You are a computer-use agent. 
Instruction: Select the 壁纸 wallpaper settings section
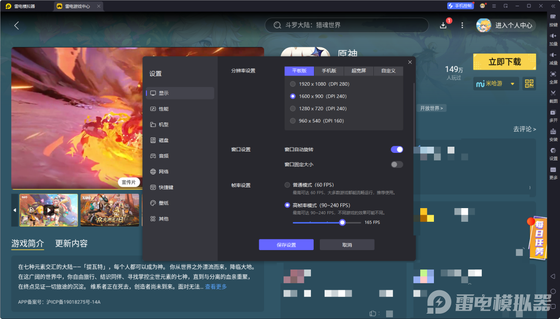pyautogui.click(x=164, y=203)
